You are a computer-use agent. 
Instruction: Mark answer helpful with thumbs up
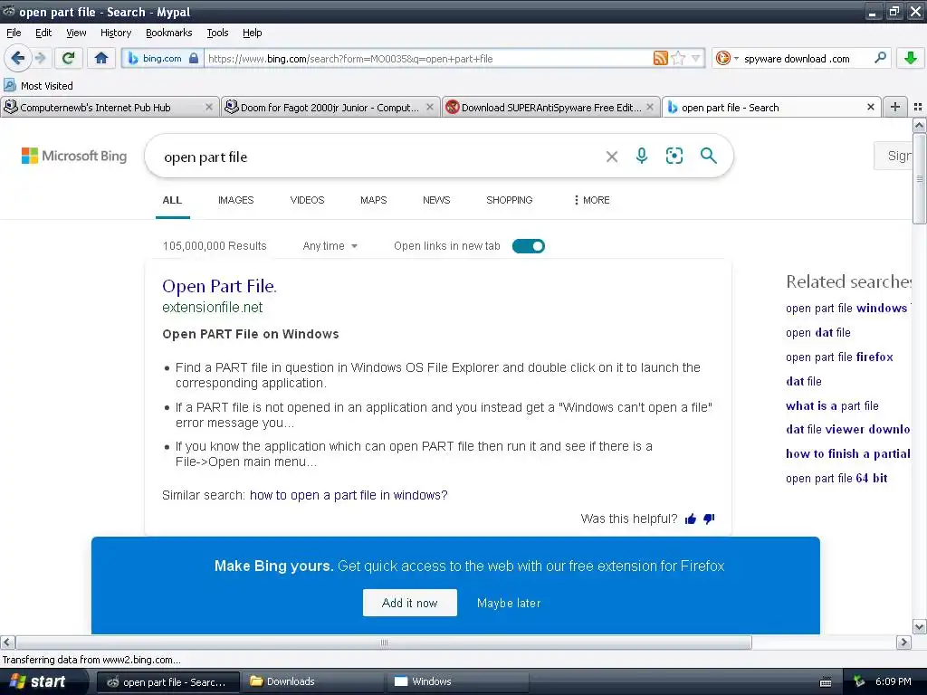pos(690,519)
